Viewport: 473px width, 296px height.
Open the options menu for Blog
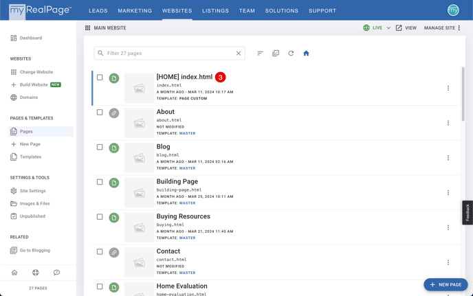click(x=448, y=158)
